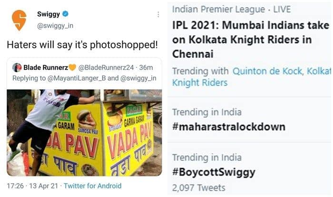This screenshot has height=197, width=333.
Task: Click the Knight Riders trending link
Action: pos(200,83)
